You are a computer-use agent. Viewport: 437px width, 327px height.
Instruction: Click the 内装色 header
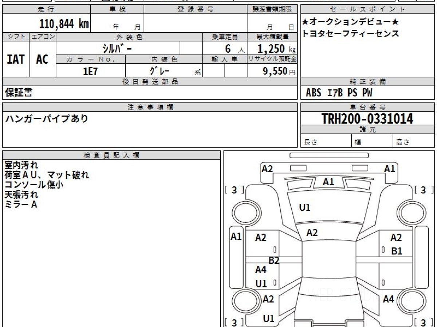point(164,59)
